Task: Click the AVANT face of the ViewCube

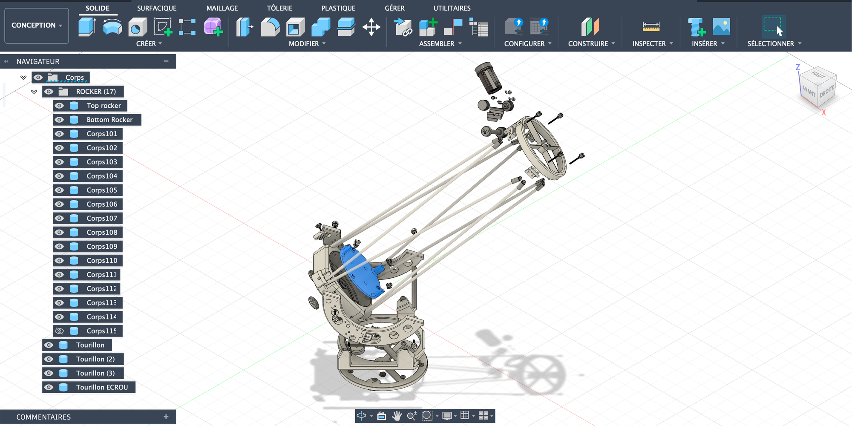Action: (809, 91)
